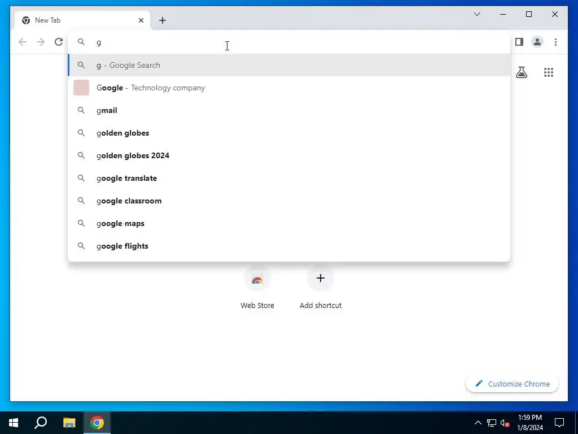Minimize the Chrome window

pyautogui.click(x=503, y=14)
